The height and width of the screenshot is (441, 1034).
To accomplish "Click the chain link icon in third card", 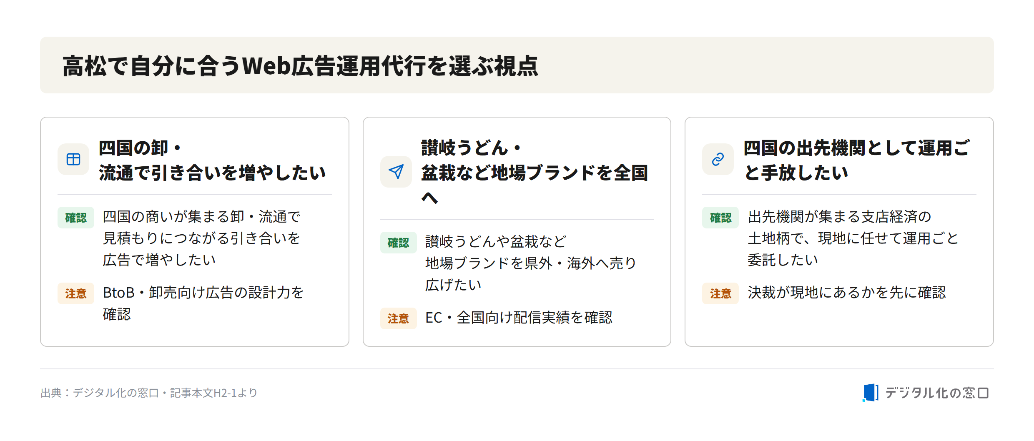I will click(x=718, y=159).
